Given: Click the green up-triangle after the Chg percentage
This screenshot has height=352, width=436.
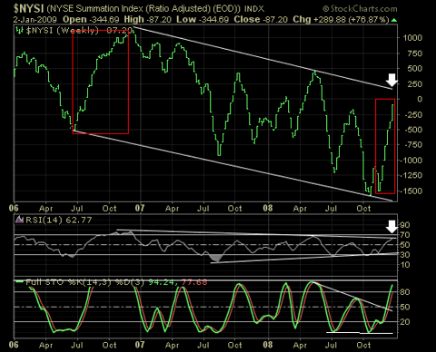Looking at the screenshot, I should point(394,20).
